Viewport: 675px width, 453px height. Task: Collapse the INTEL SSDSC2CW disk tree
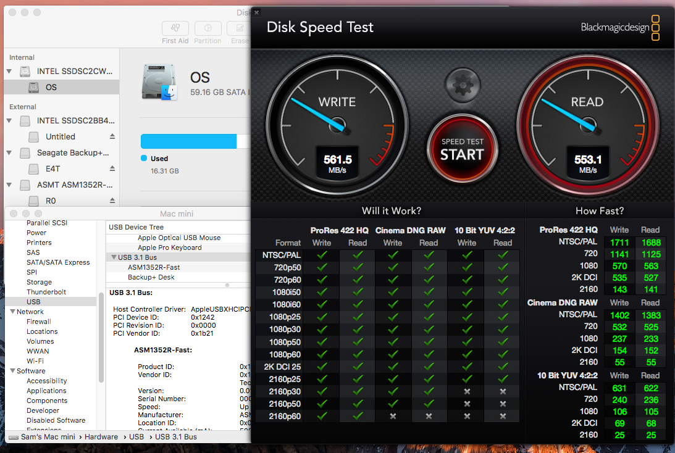click(9, 71)
